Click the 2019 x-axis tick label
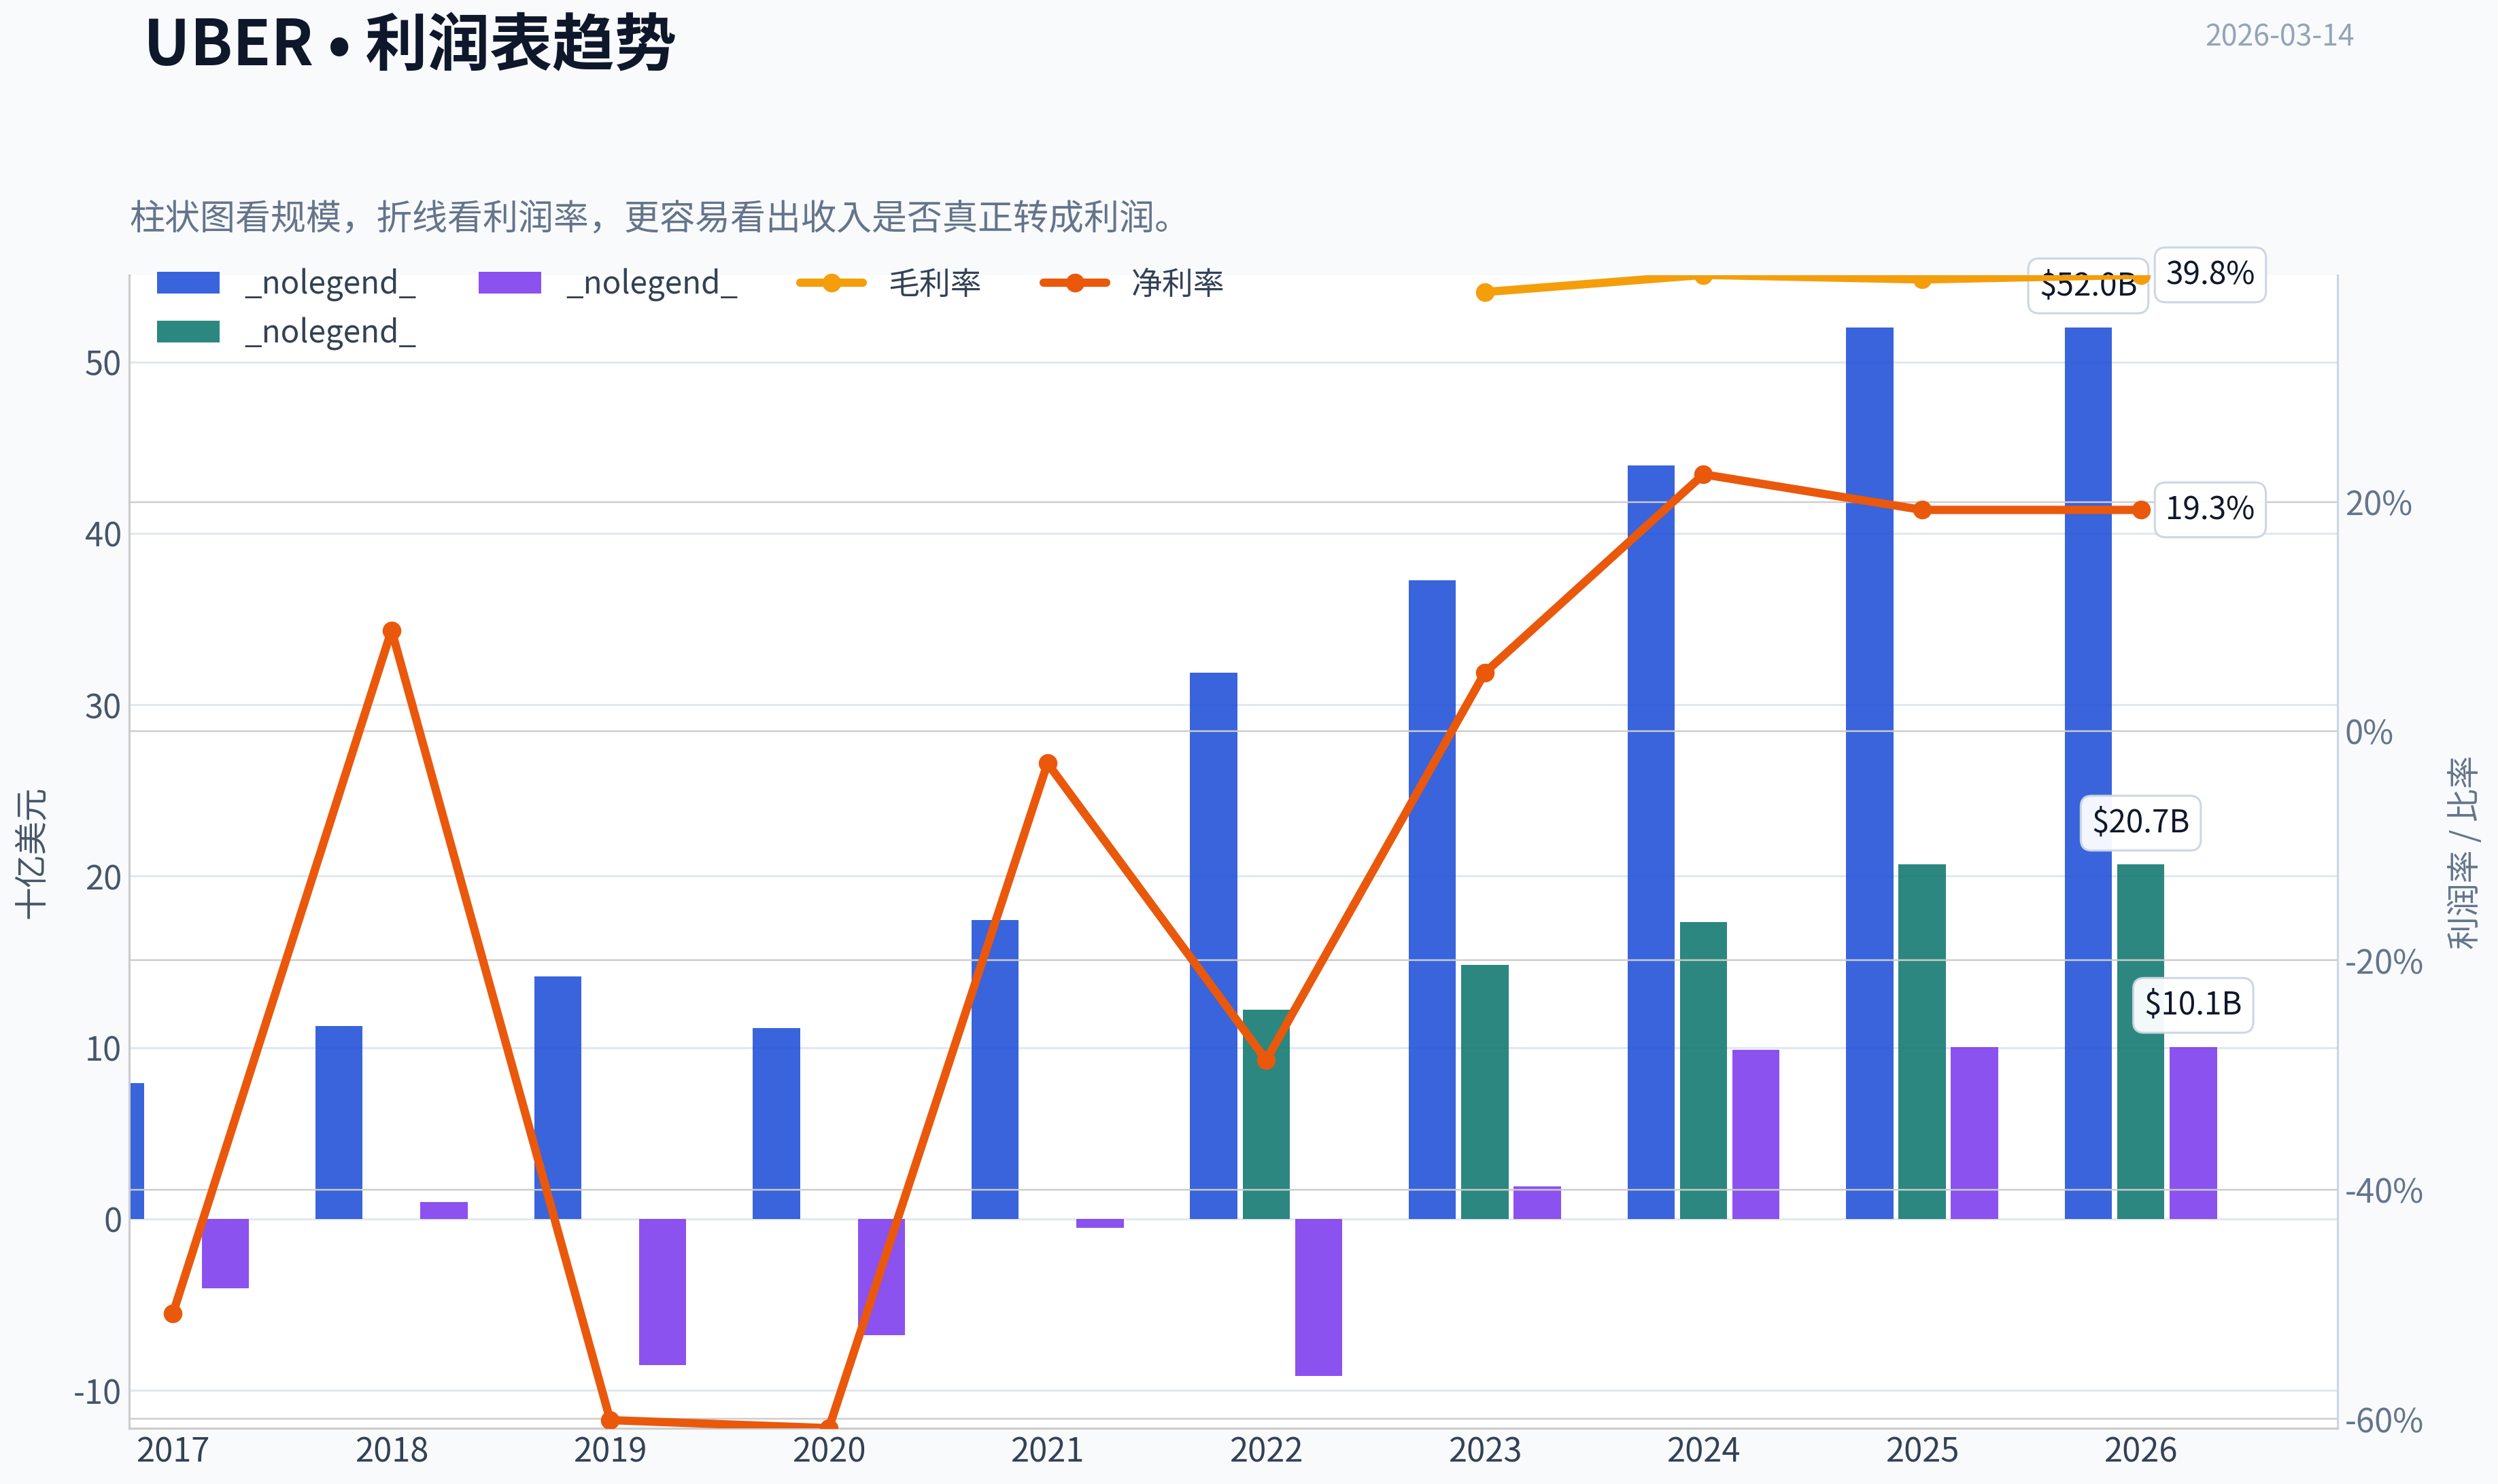Viewport: 2498px width, 1484px height. [611, 1450]
